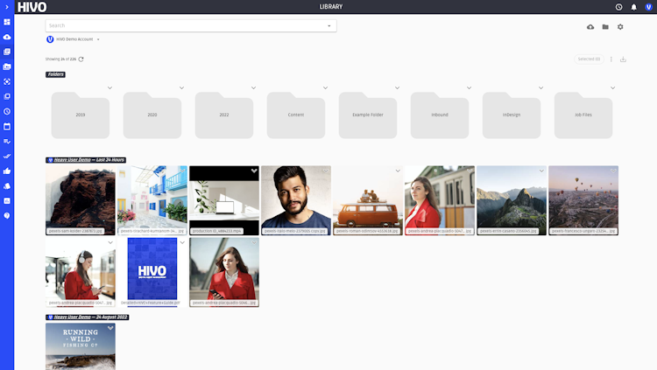Viewport: 657px width, 370px height.
Task: Open the 2019 folder
Action: [x=81, y=115]
